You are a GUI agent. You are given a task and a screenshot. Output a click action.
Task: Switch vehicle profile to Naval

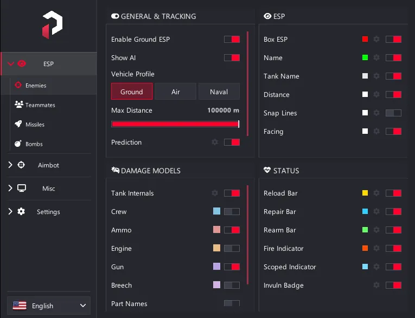pos(219,92)
